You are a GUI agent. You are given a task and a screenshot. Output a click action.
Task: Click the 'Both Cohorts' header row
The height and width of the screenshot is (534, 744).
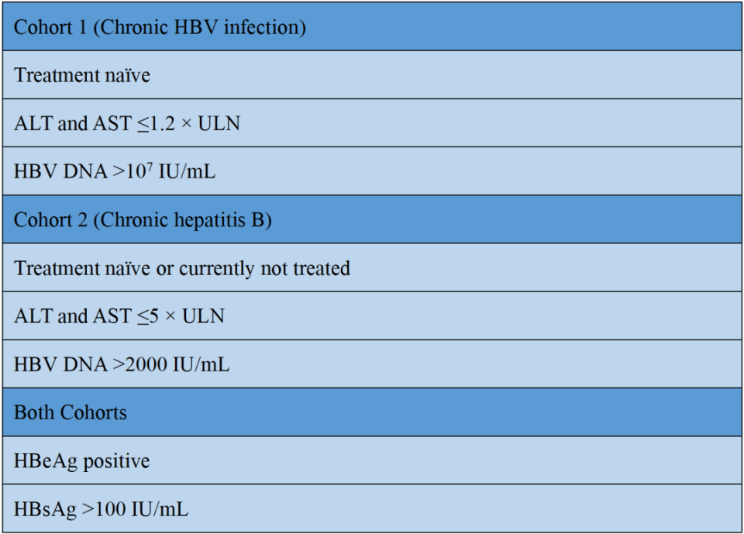pos(372,412)
